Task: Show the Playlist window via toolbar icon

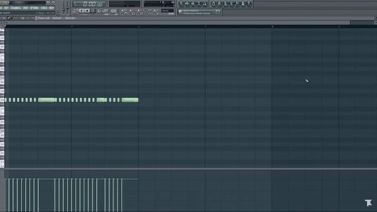Action: click(x=181, y=4)
